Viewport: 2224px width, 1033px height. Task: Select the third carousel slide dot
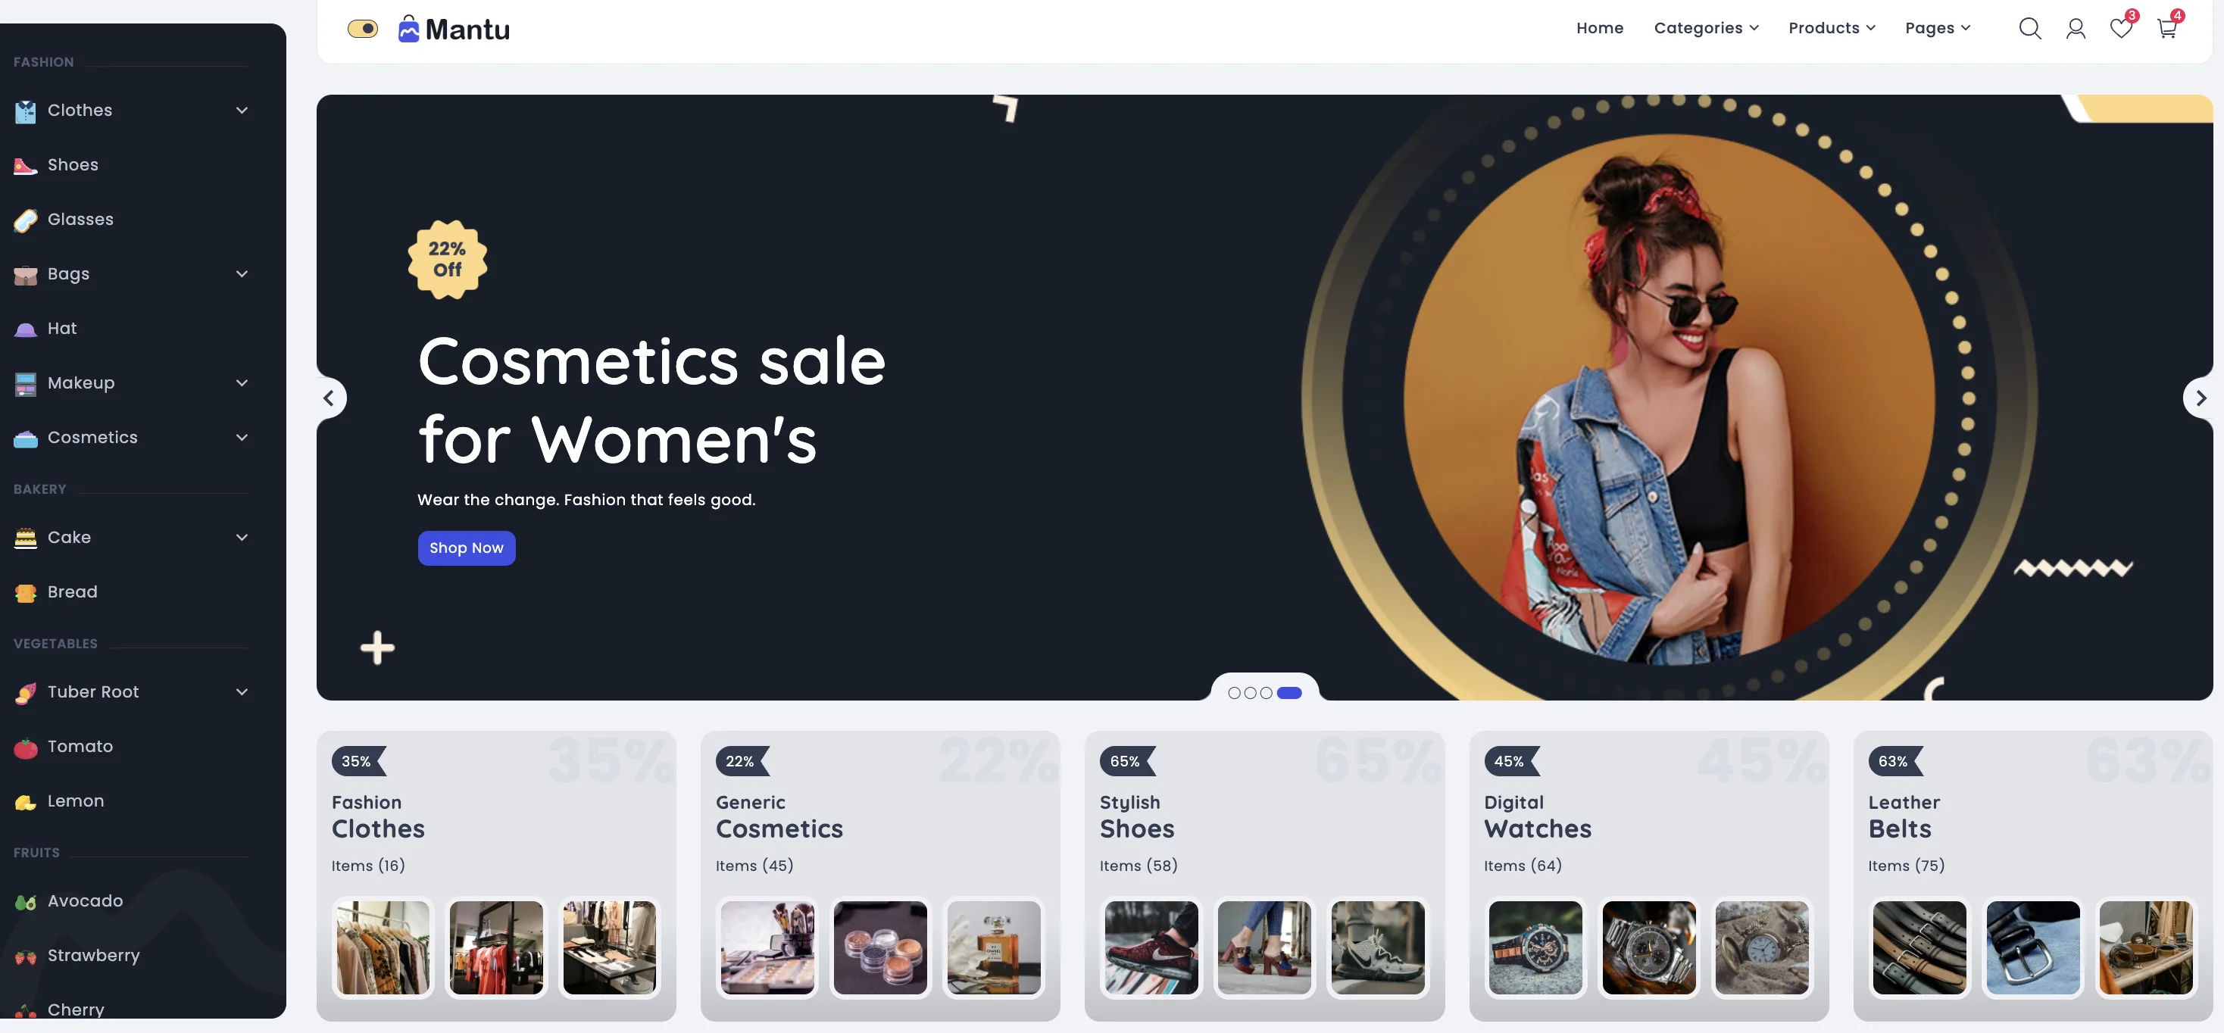coord(1266,692)
